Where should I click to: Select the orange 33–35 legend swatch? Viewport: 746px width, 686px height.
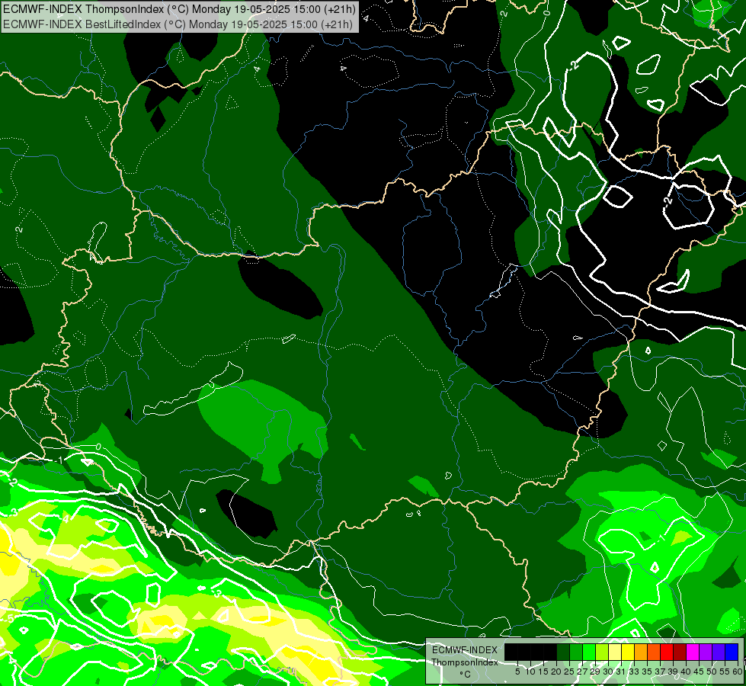click(641, 652)
